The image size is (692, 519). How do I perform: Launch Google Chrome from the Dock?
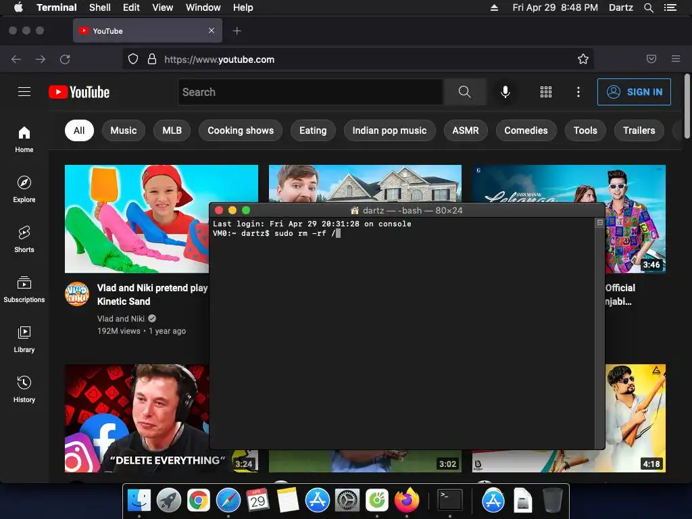[199, 500]
